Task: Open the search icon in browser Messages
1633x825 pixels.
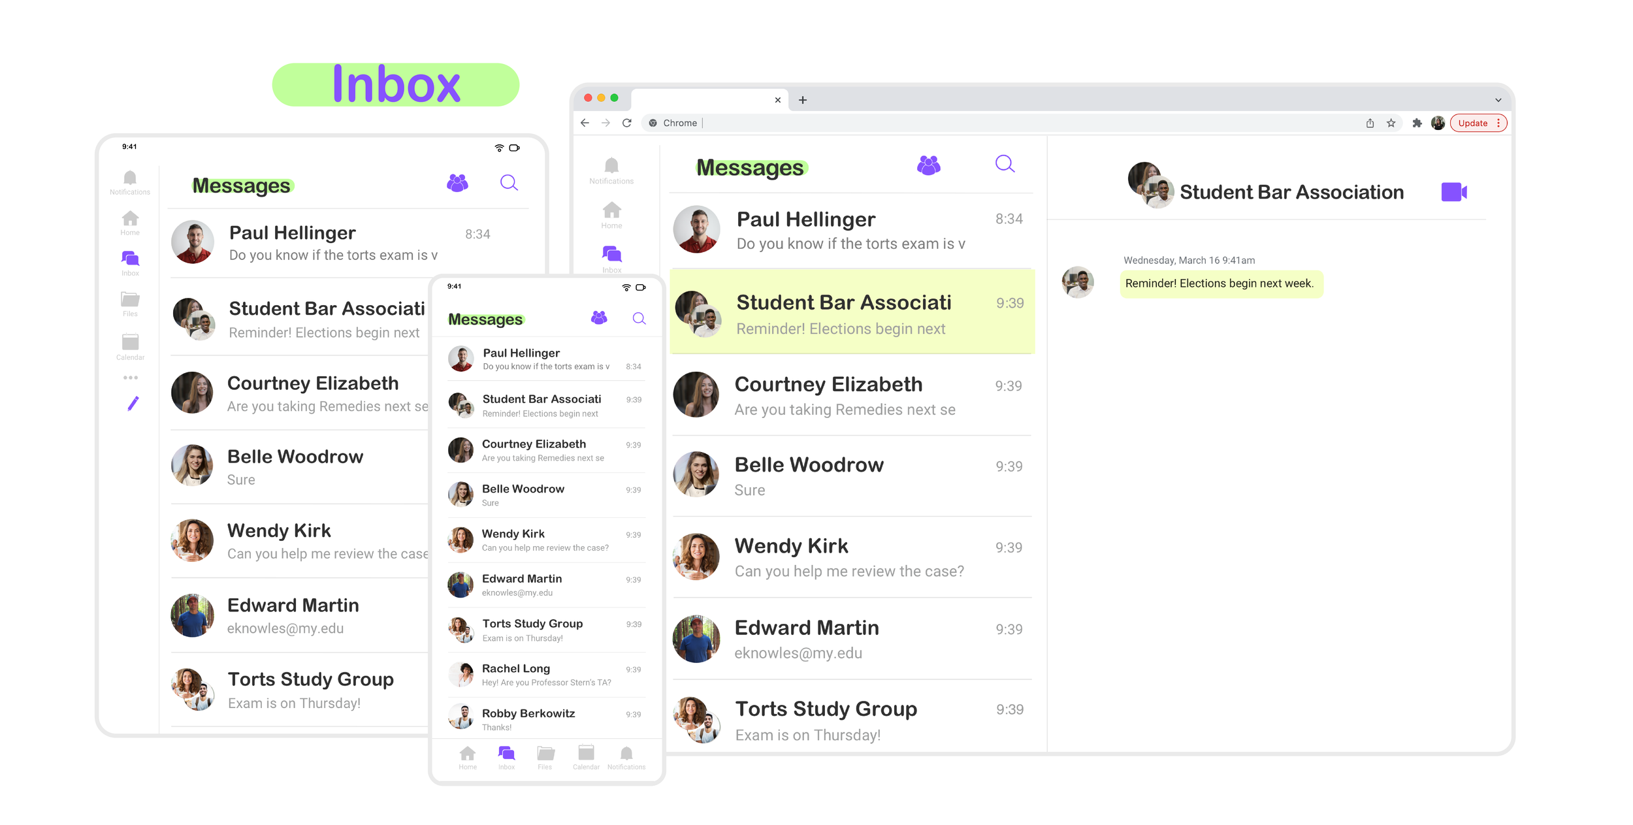Action: 1005,164
